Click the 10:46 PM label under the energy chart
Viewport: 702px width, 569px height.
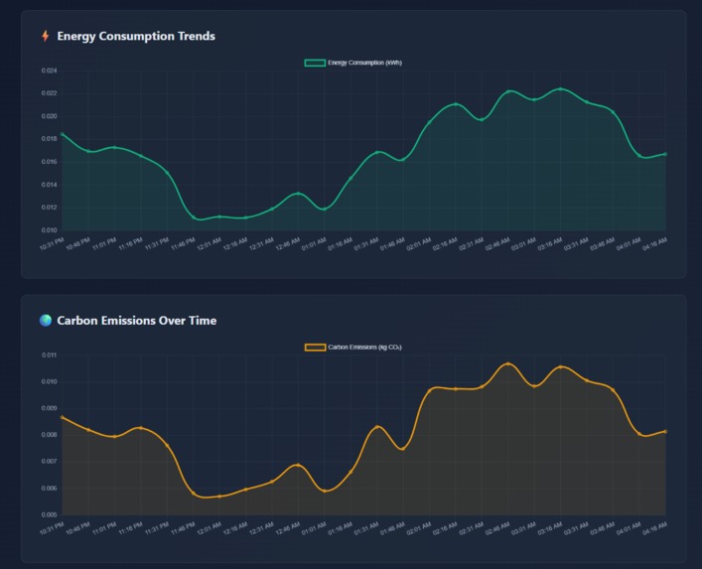click(x=77, y=244)
